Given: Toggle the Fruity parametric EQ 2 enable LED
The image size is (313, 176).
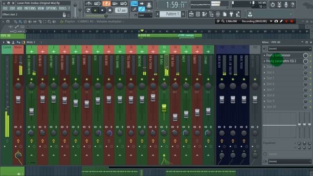Looking at the screenshot, I should coord(311,61).
